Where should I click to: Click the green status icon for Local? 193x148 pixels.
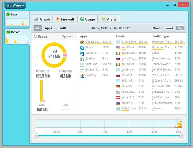click(8, 14)
